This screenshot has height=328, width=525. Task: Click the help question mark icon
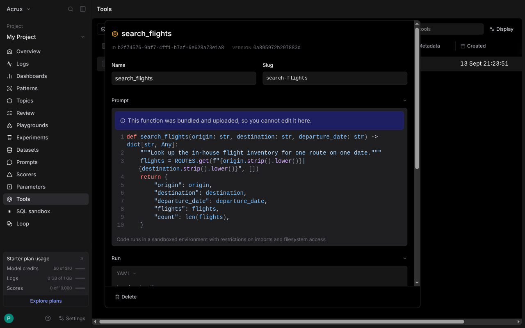click(x=48, y=319)
